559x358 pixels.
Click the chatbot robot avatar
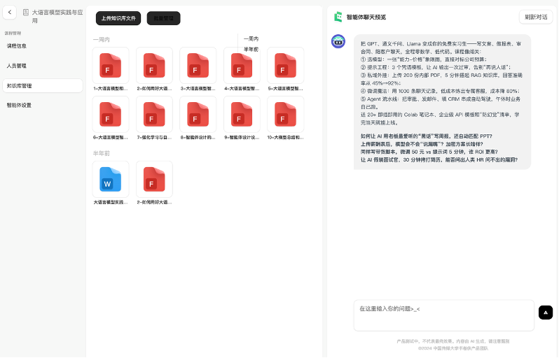pos(338,42)
